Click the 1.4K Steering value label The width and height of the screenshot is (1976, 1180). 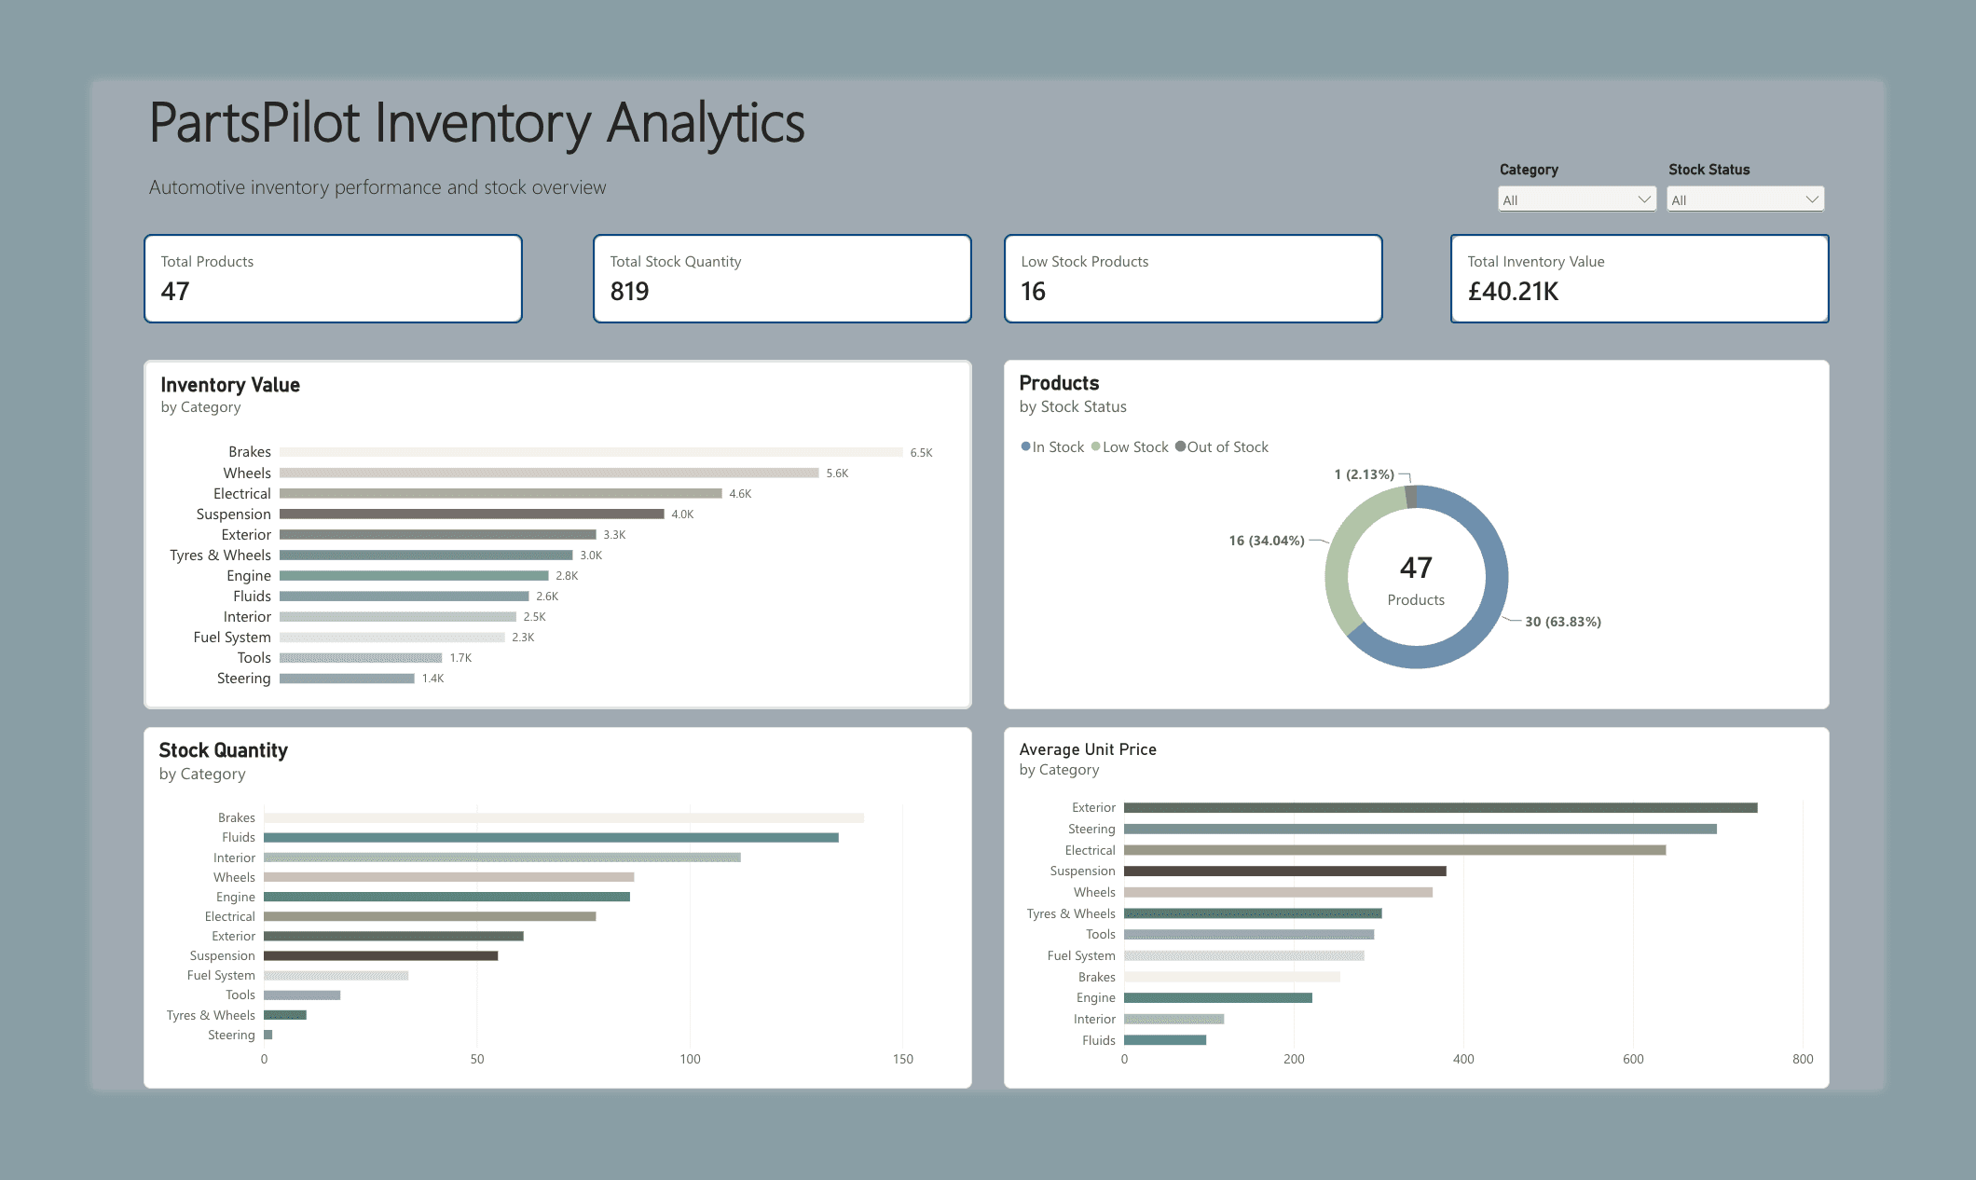(x=432, y=678)
